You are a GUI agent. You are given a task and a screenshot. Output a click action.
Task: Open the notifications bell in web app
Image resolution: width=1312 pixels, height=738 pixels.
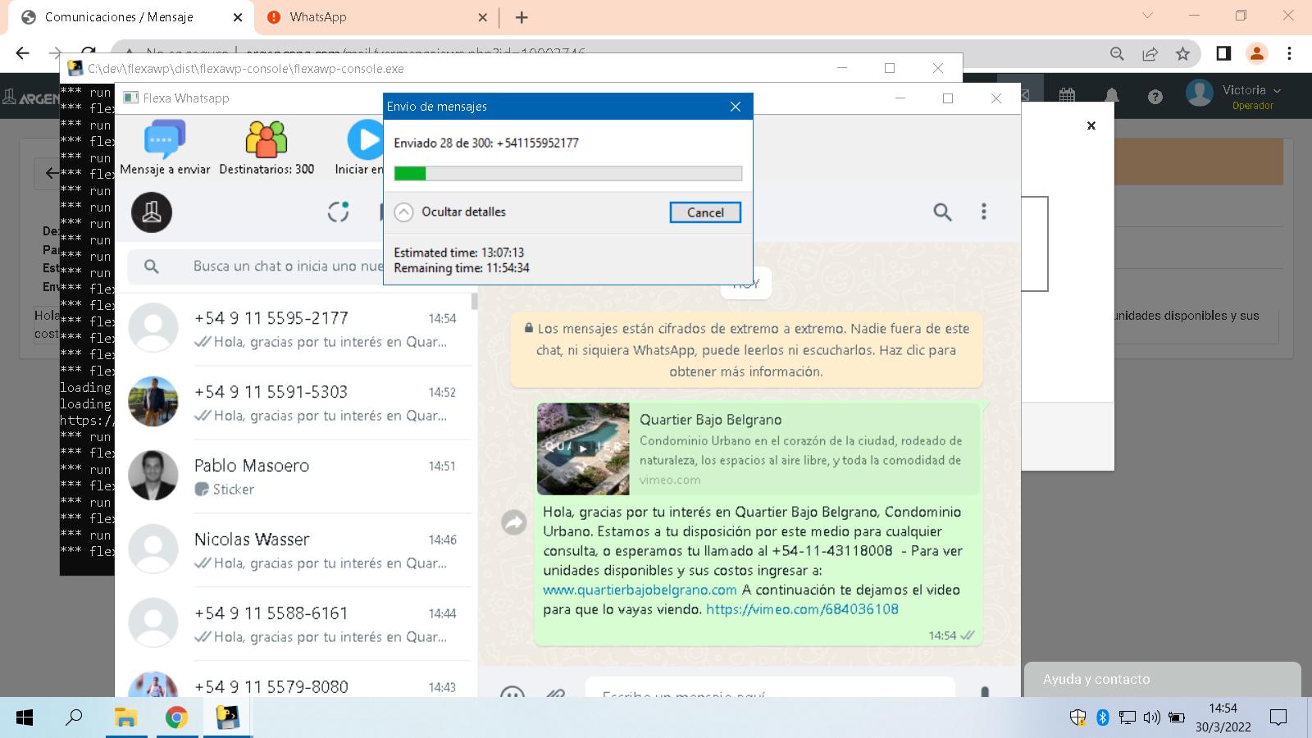coord(1112,96)
